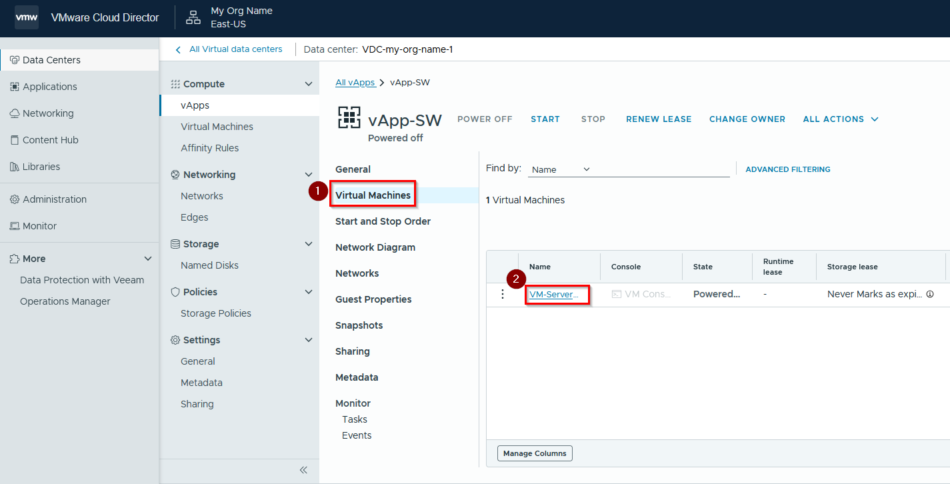
Task: Open Named Disks
Action: pyautogui.click(x=209, y=265)
